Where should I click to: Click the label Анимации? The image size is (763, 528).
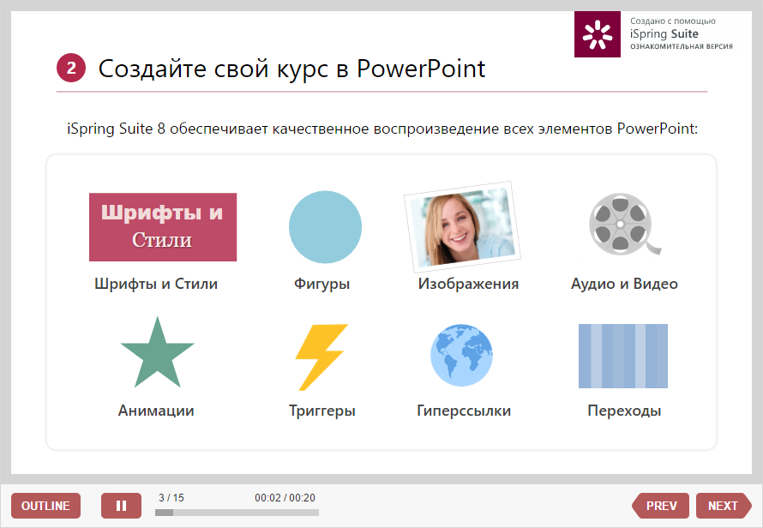(156, 411)
